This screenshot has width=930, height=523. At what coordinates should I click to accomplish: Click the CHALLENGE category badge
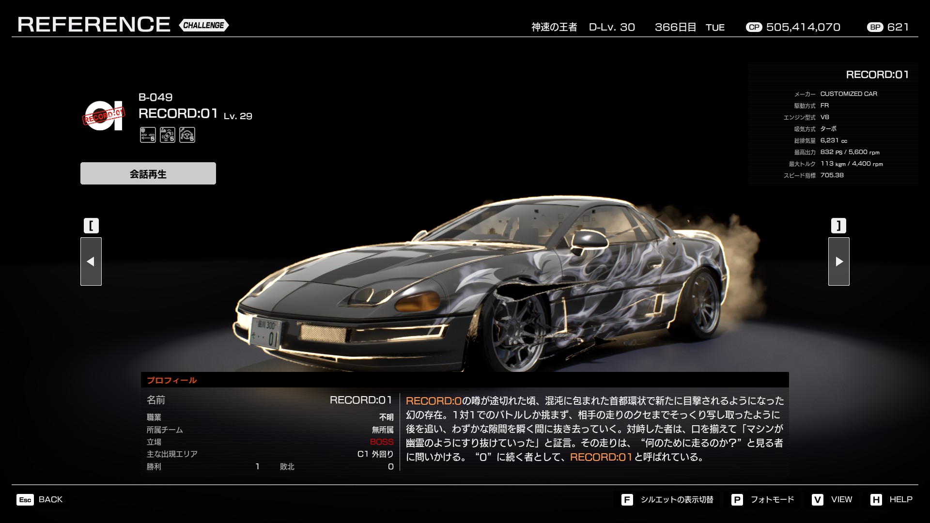tap(203, 25)
